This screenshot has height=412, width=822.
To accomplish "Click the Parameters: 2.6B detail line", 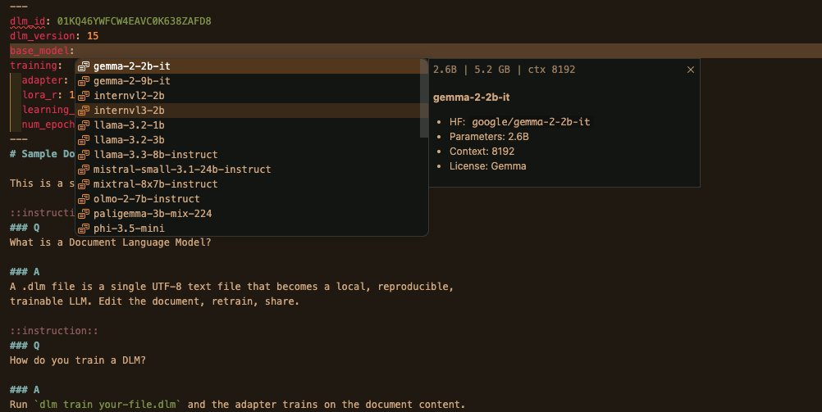I will point(489,137).
